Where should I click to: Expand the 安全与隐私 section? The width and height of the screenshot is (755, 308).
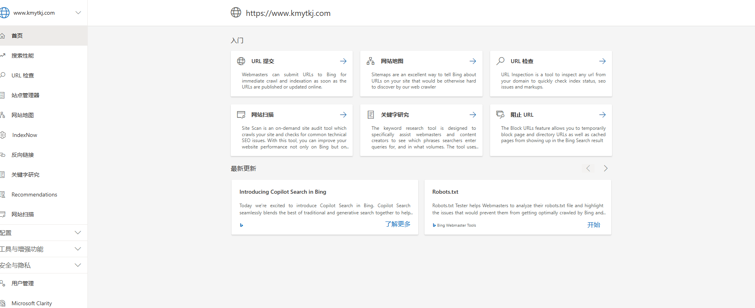(x=44, y=265)
